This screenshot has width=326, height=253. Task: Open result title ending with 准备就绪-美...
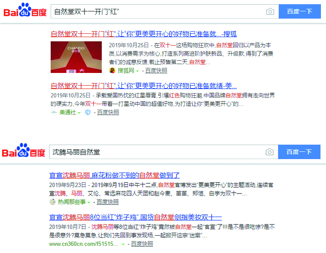[x=144, y=86]
